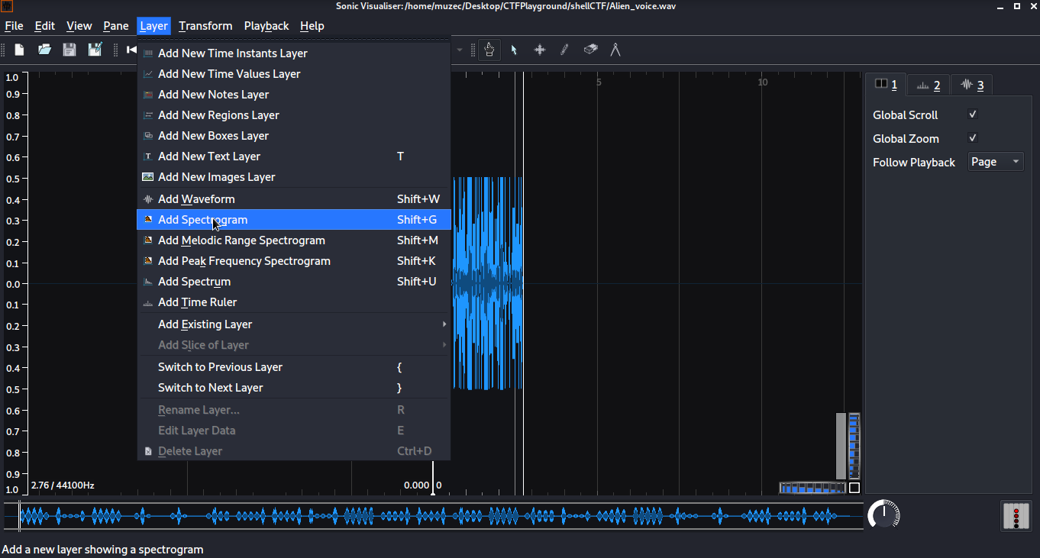Click the waveform overview strip
The width and height of the screenshot is (1040, 558).
point(434,516)
